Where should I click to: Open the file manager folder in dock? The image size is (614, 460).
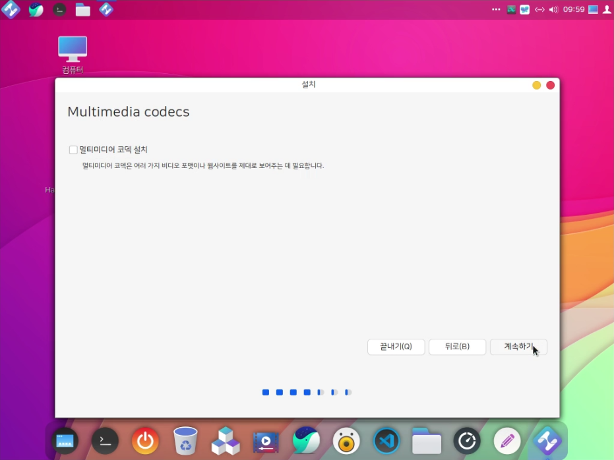[x=427, y=440]
